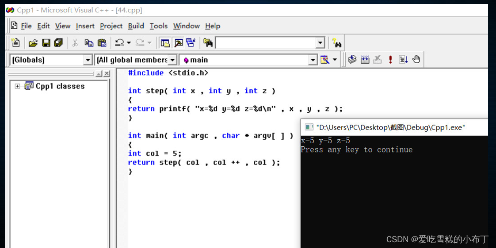
Task: Click the Find in Files icon
Action: 208,43
